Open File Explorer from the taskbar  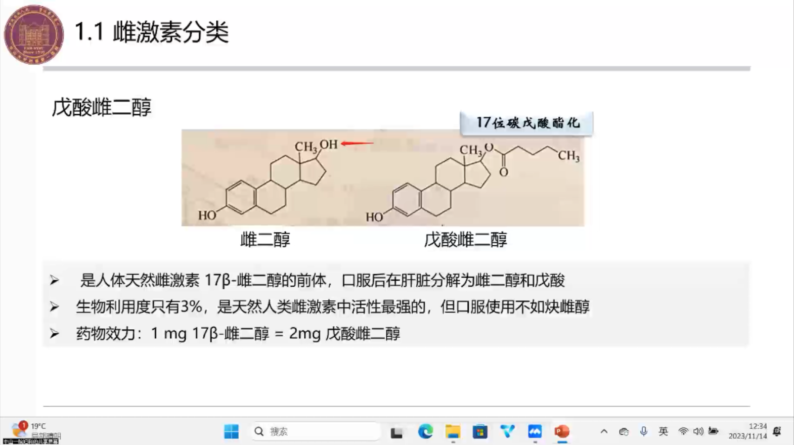click(453, 431)
